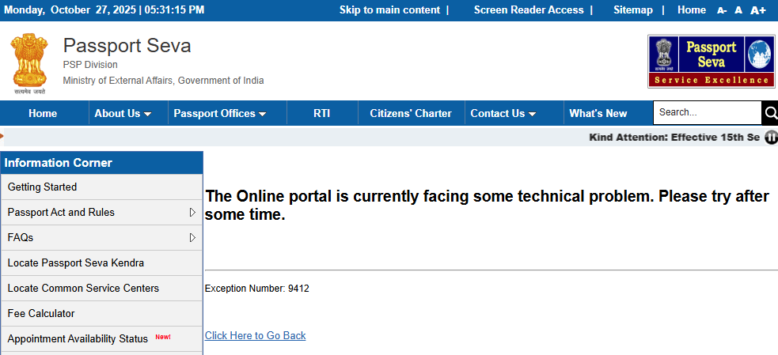The width and height of the screenshot is (778, 355).
Task: Open Screen Reader Access link
Action: coord(529,10)
